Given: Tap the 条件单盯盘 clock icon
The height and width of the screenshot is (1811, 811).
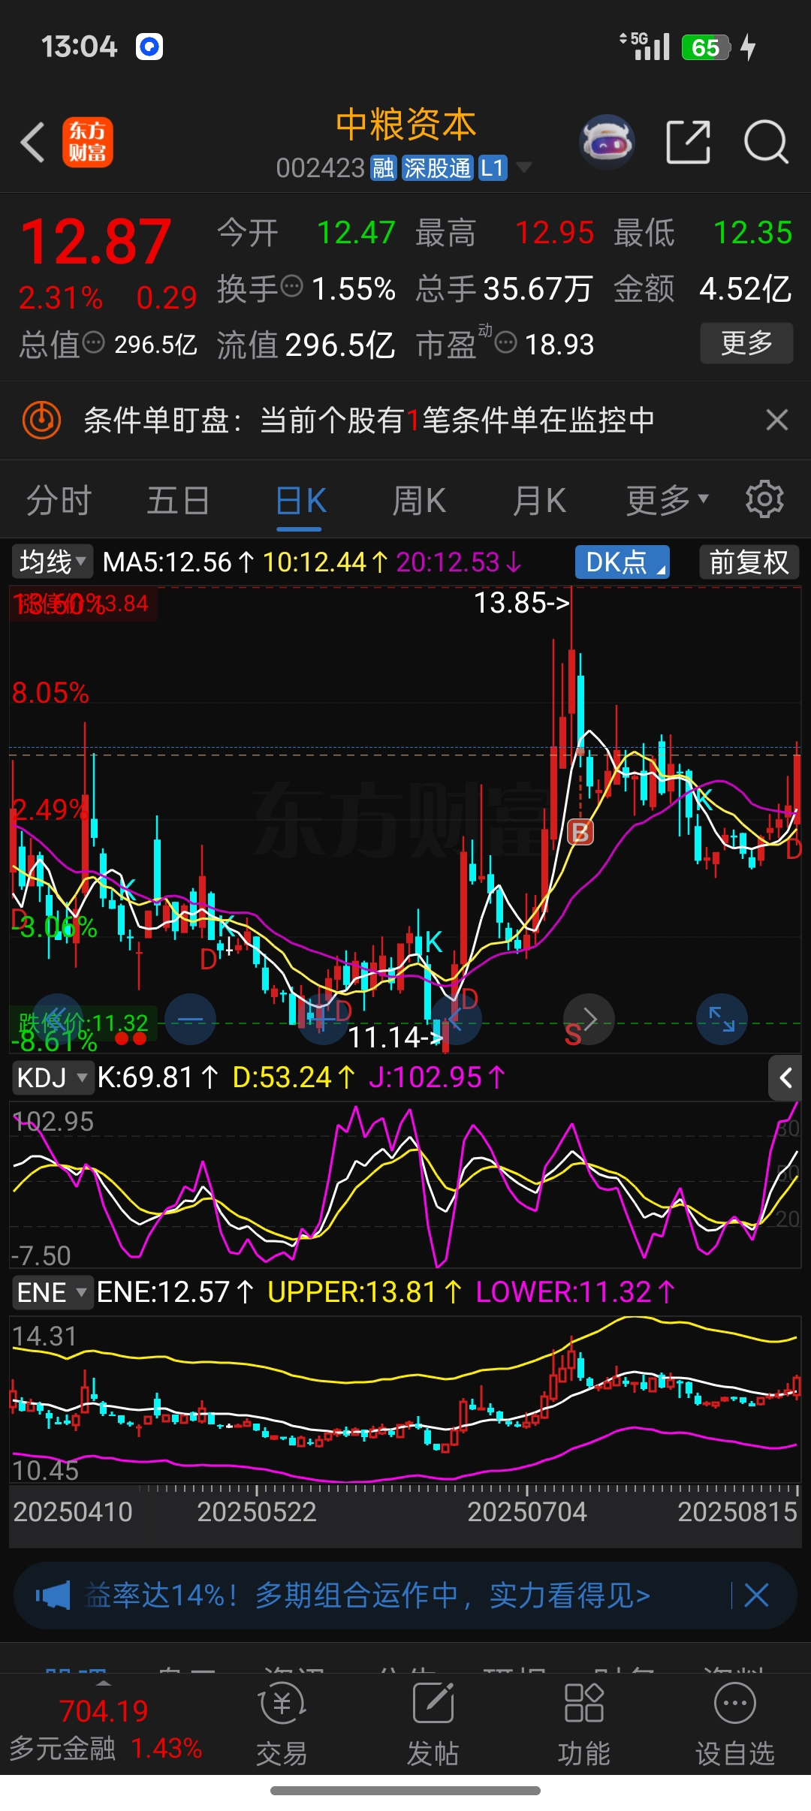Looking at the screenshot, I should 41,420.
